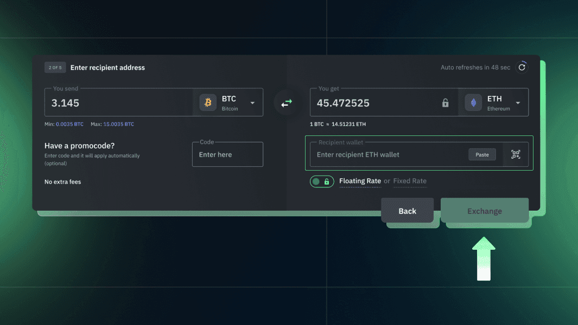Click the Exchange button
This screenshot has width=578, height=325.
click(x=484, y=211)
